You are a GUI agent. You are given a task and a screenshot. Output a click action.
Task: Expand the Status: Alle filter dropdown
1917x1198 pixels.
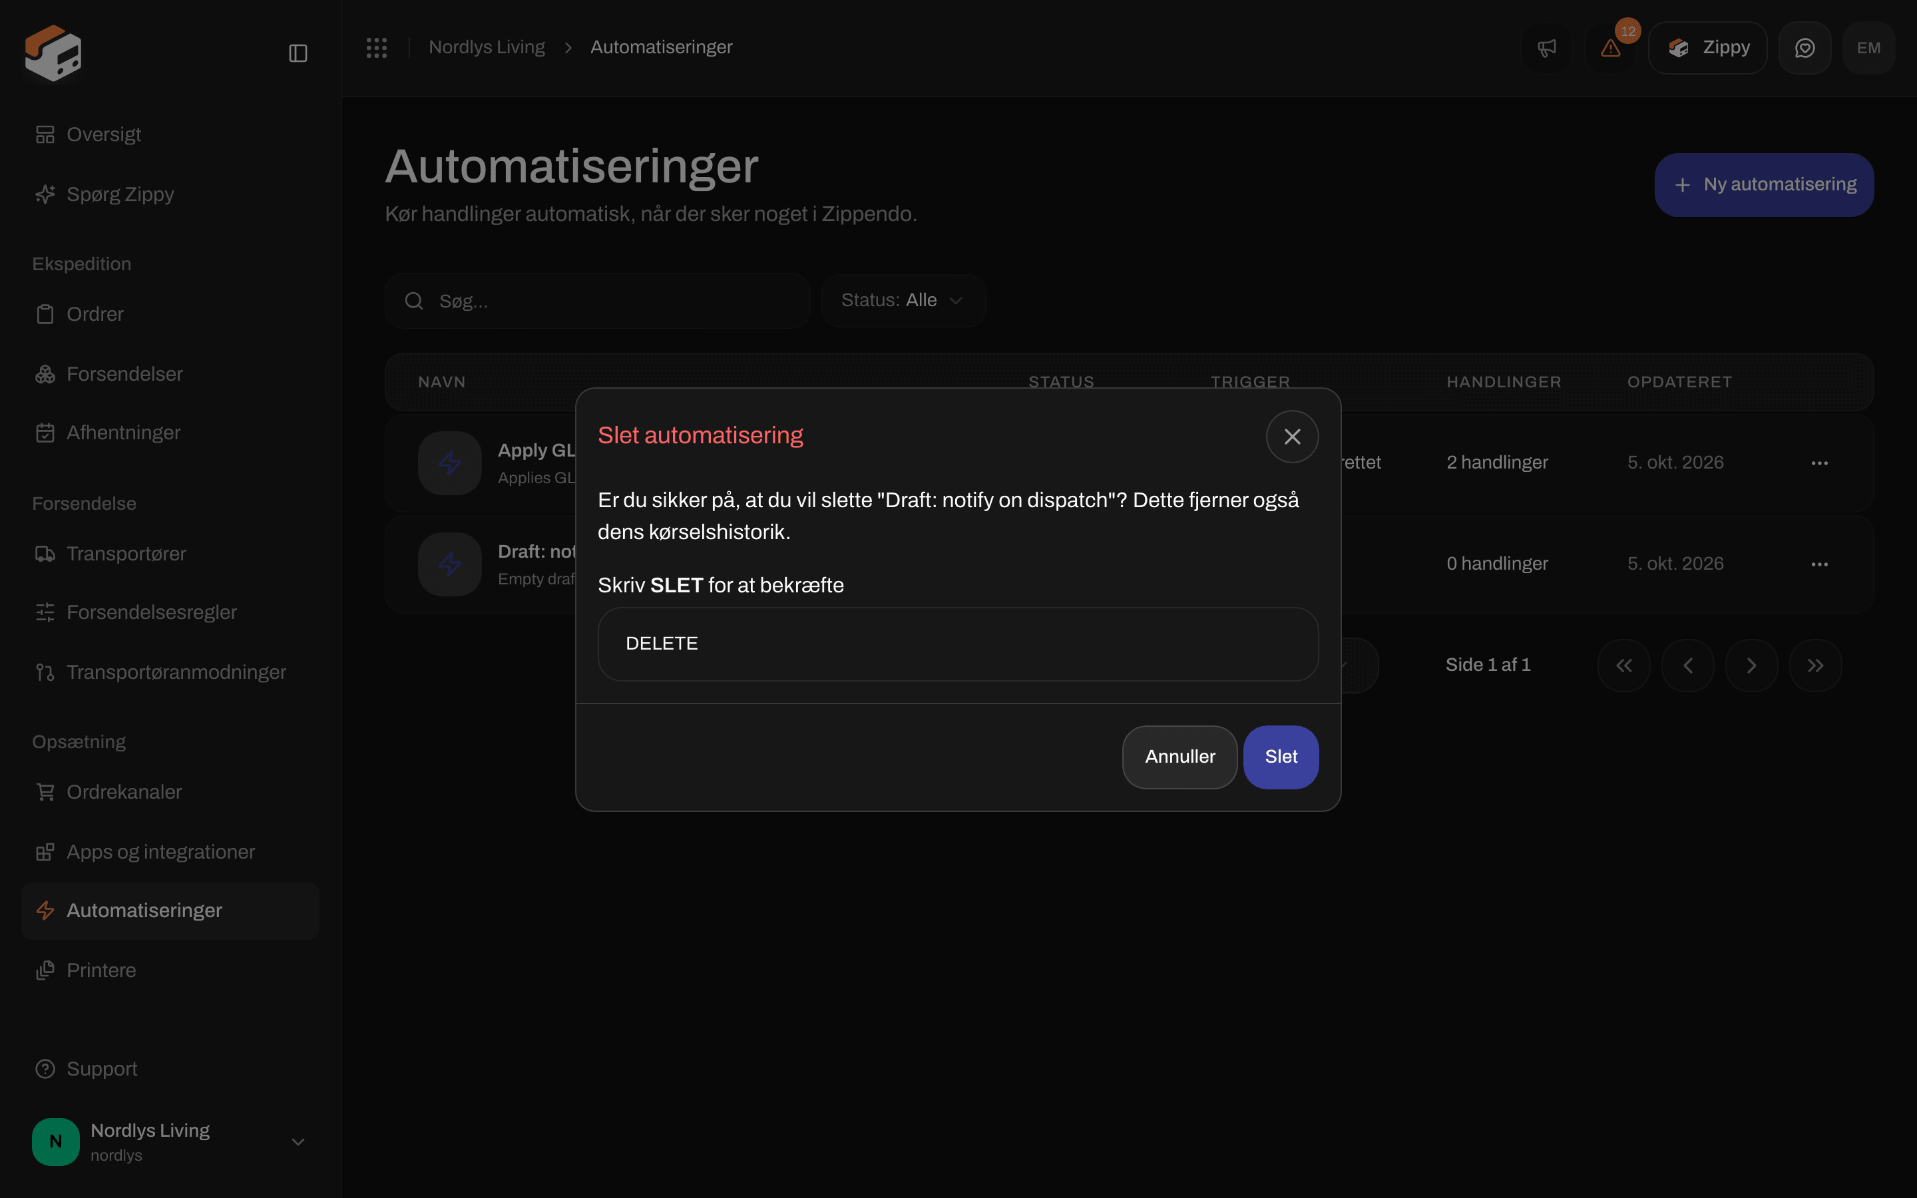coord(903,301)
